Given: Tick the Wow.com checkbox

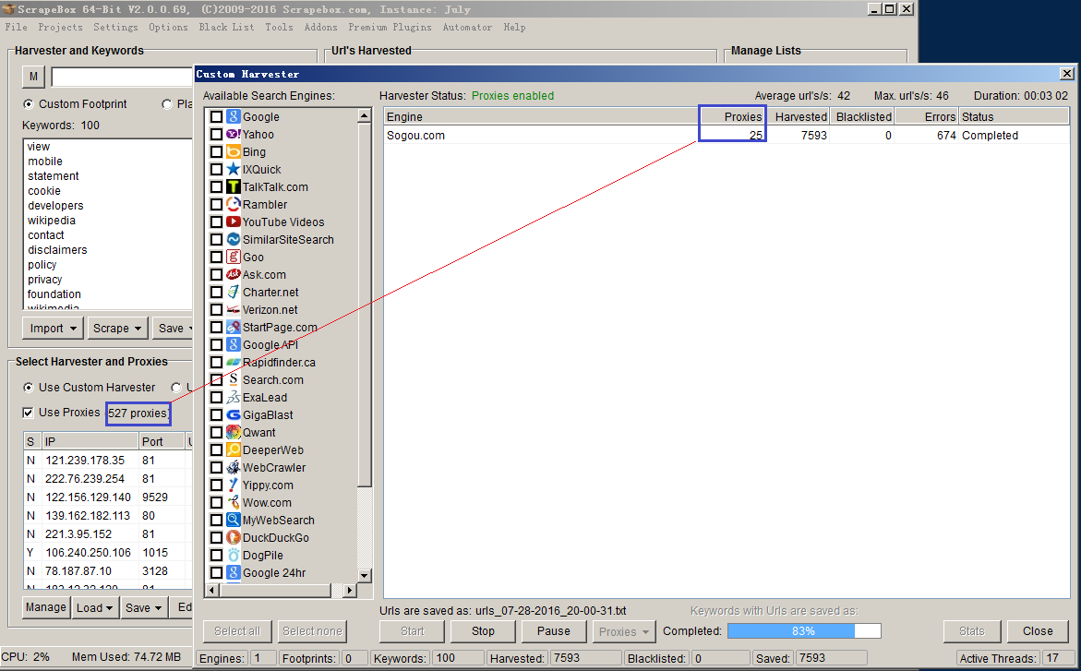Looking at the screenshot, I should (x=216, y=502).
